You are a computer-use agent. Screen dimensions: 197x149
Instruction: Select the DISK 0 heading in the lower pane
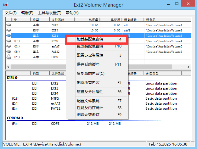pos(12,78)
